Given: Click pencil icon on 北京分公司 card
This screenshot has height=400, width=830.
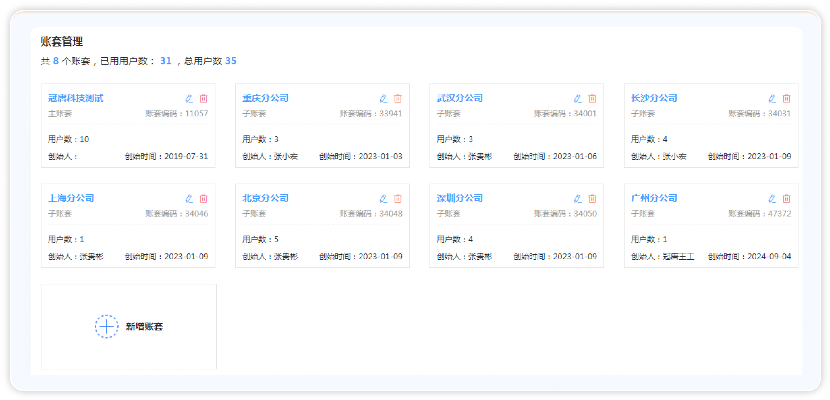Looking at the screenshot, I should tap(384, 198).
